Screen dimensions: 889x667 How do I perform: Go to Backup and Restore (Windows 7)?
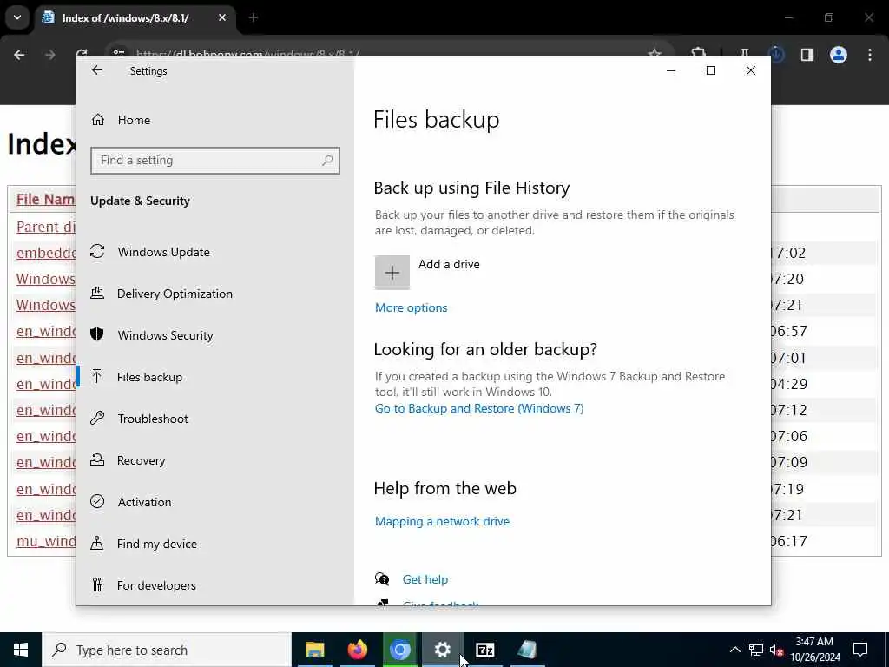click(479, 408)
